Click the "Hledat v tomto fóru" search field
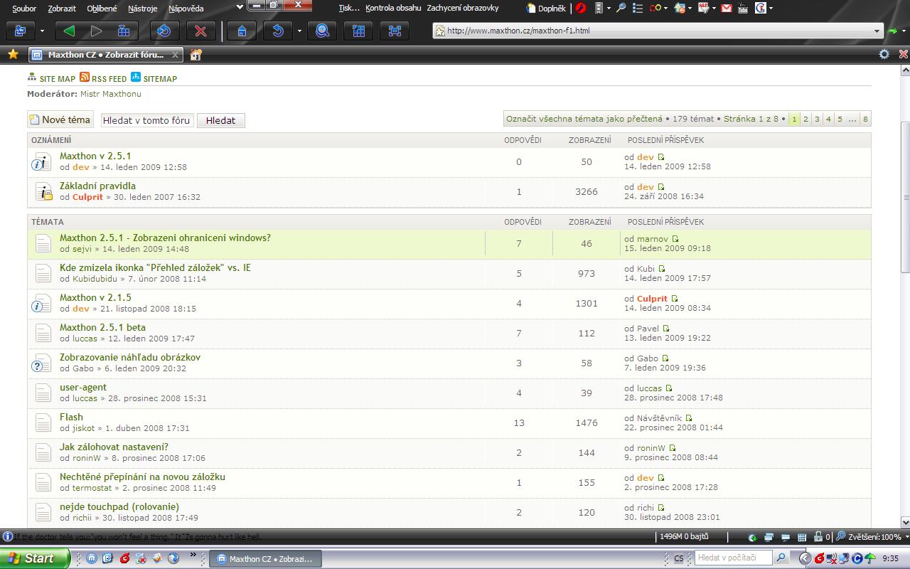The image size is (910, 569). tap(146, 120)
